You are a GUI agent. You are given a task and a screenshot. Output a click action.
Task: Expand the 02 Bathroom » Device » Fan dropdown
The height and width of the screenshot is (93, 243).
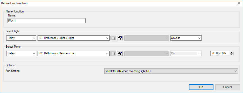[x=74, y=53]
